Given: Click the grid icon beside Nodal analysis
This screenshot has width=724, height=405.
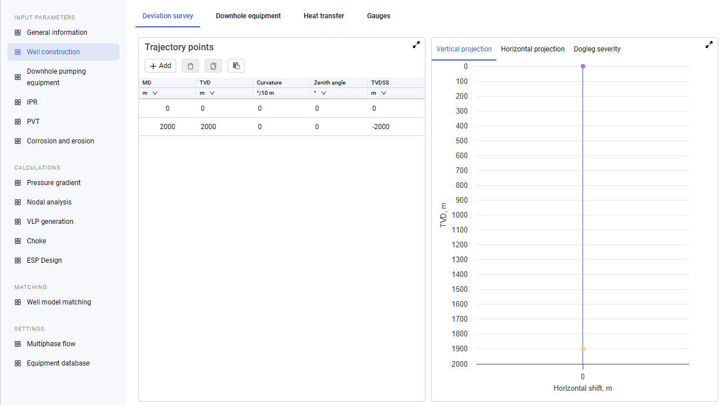Looking at the screenshot, I should click(18, 202).
